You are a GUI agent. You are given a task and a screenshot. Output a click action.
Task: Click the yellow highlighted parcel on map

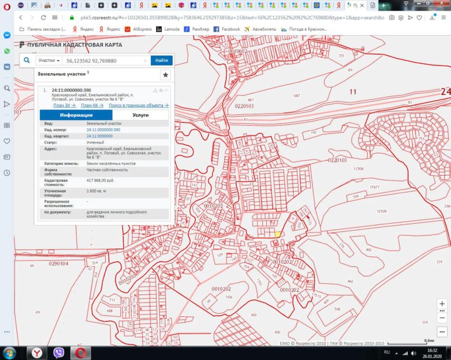tap(277, 234)
